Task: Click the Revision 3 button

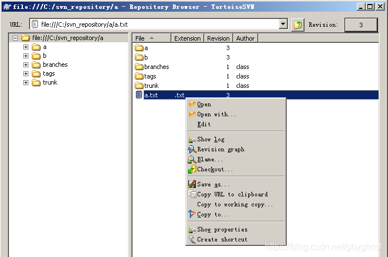Action: click(x=361, y=24)
